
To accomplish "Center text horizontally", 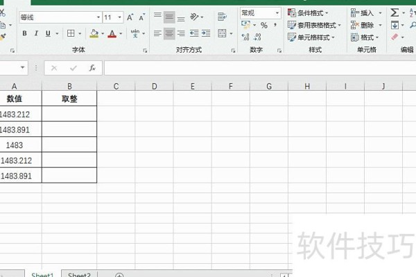I will coord(169,33).
